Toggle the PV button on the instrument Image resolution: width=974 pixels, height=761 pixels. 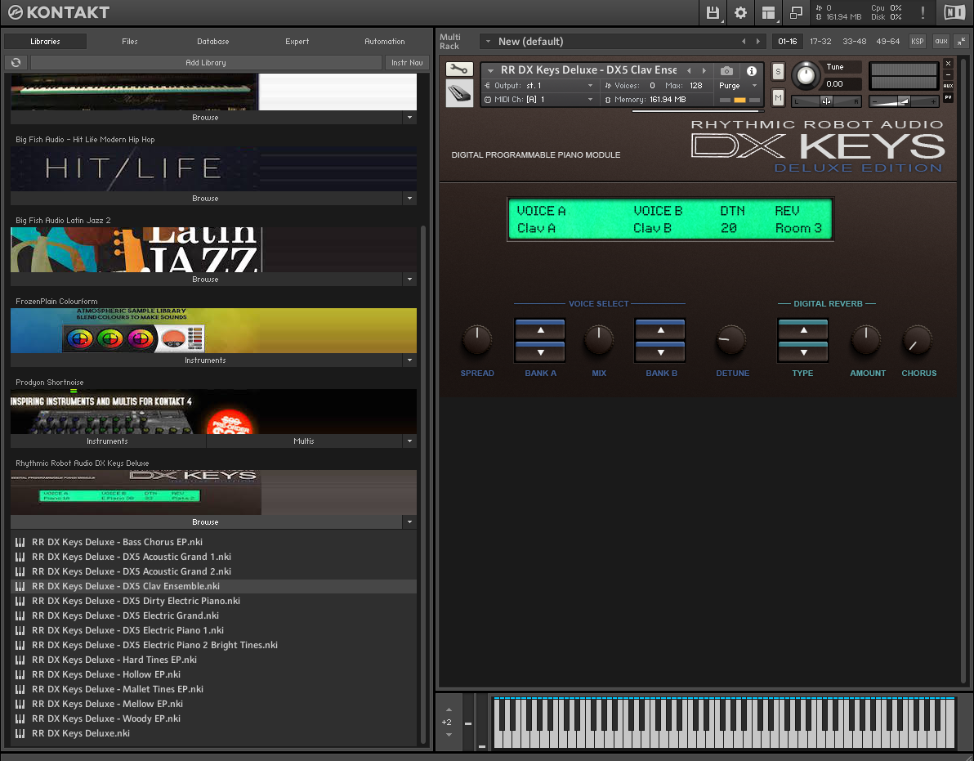(948, 97)
